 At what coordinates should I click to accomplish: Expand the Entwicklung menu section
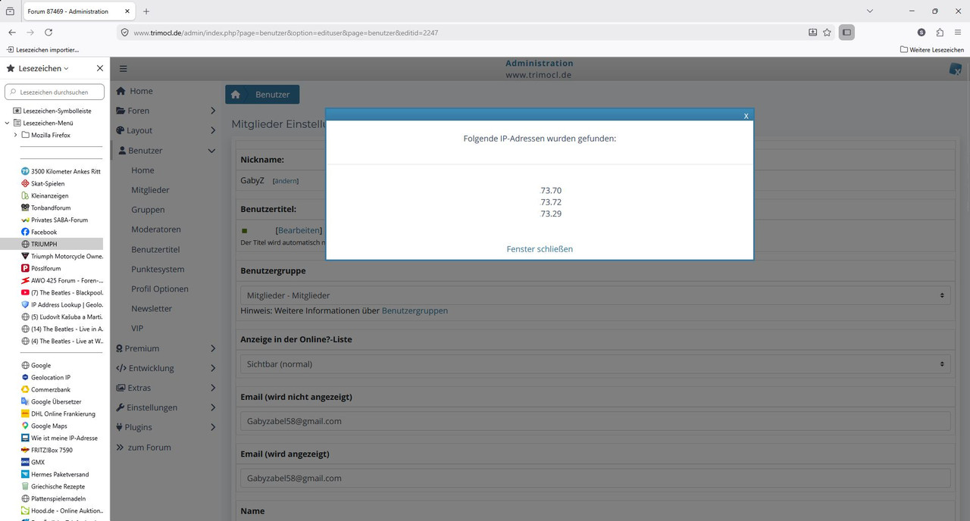pos(165,368)
